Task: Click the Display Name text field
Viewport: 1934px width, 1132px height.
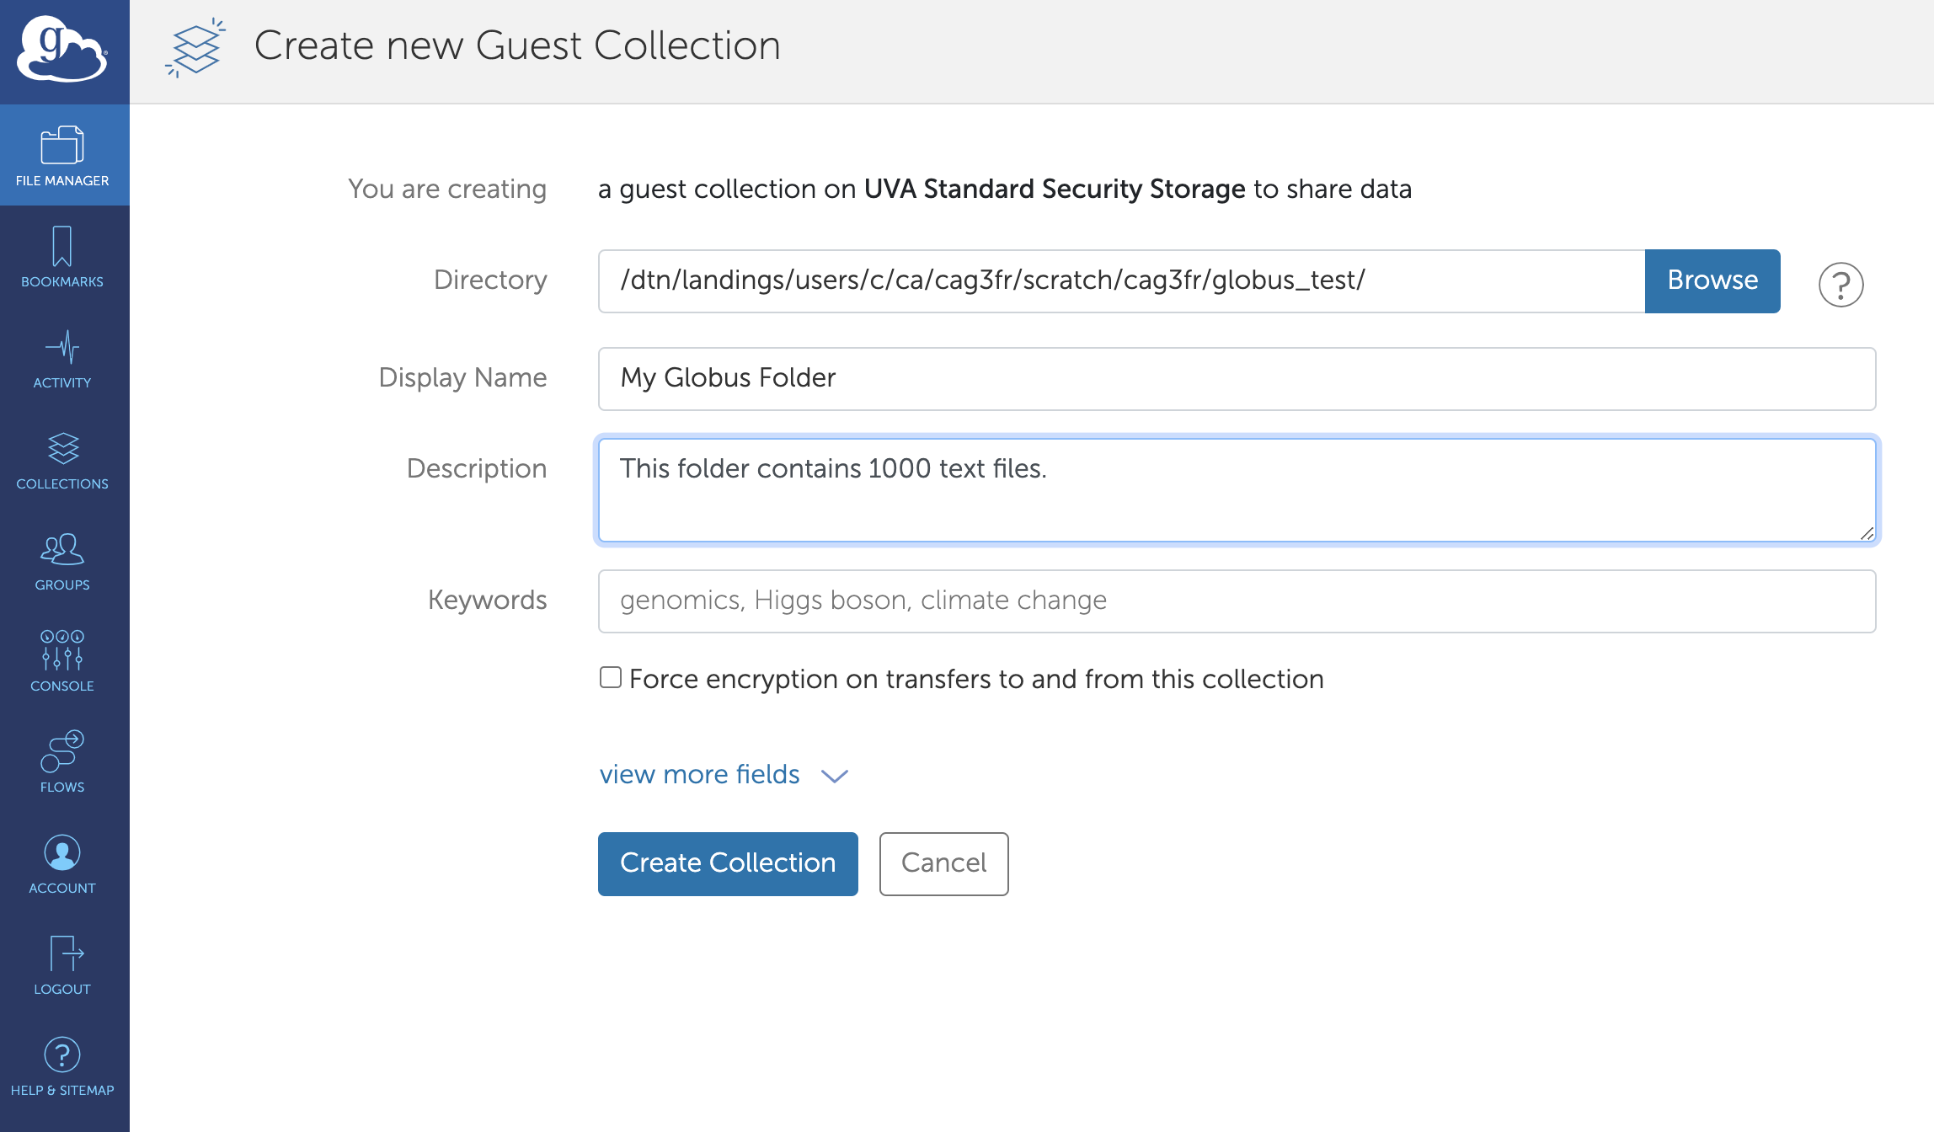Action: [1236, 378]
